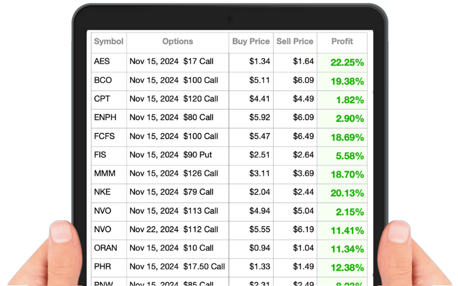Image resolution: width=458 pixels, height=286 pixels.
Task: Click the ORAN symbol
Action: [106, 248]
